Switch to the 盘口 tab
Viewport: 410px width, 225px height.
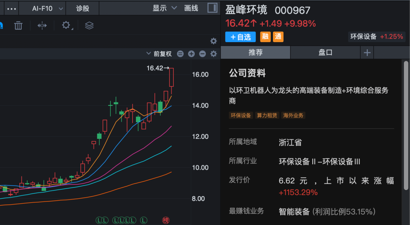[325, 52]
